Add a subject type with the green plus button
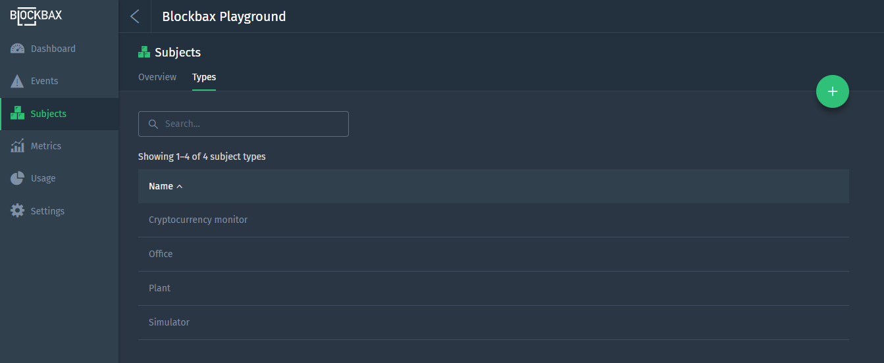The width and height of the screenshot is (884, 363). pos(833,91)
